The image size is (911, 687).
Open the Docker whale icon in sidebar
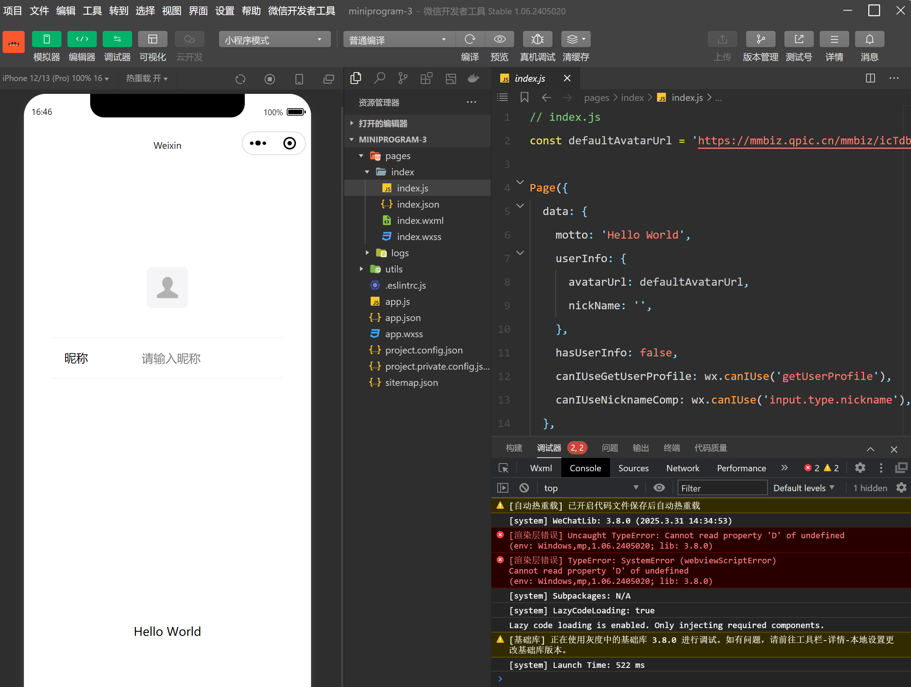click(474, 78)
